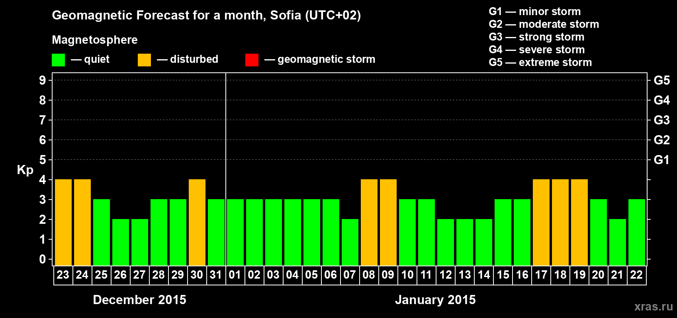Click the orange disturbed legend swatch
The width and height of the screenshot is (677, 318).
click(144, 60)
